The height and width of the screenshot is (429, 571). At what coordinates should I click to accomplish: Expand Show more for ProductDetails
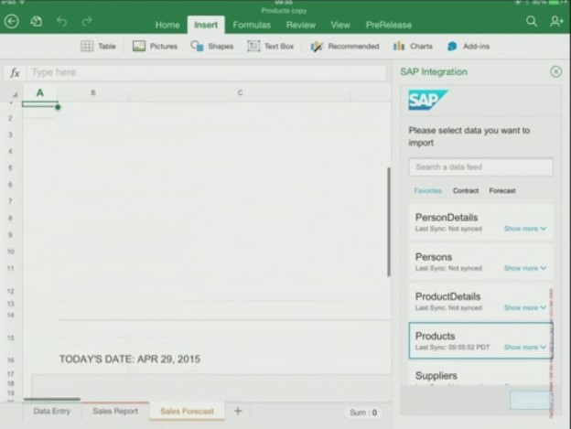[524, 308]
